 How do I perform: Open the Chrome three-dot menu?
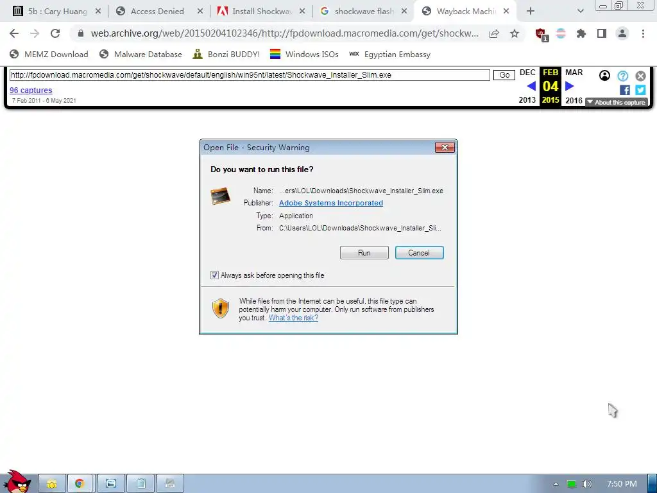click(643, 33)
